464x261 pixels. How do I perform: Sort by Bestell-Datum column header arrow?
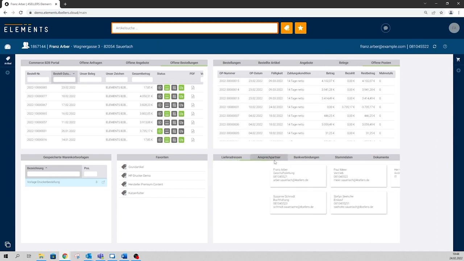(73, 74)
